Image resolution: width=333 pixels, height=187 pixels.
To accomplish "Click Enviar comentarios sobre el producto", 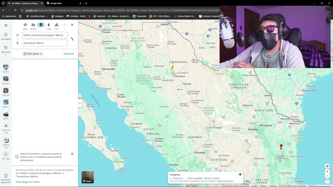I will 292,186.
